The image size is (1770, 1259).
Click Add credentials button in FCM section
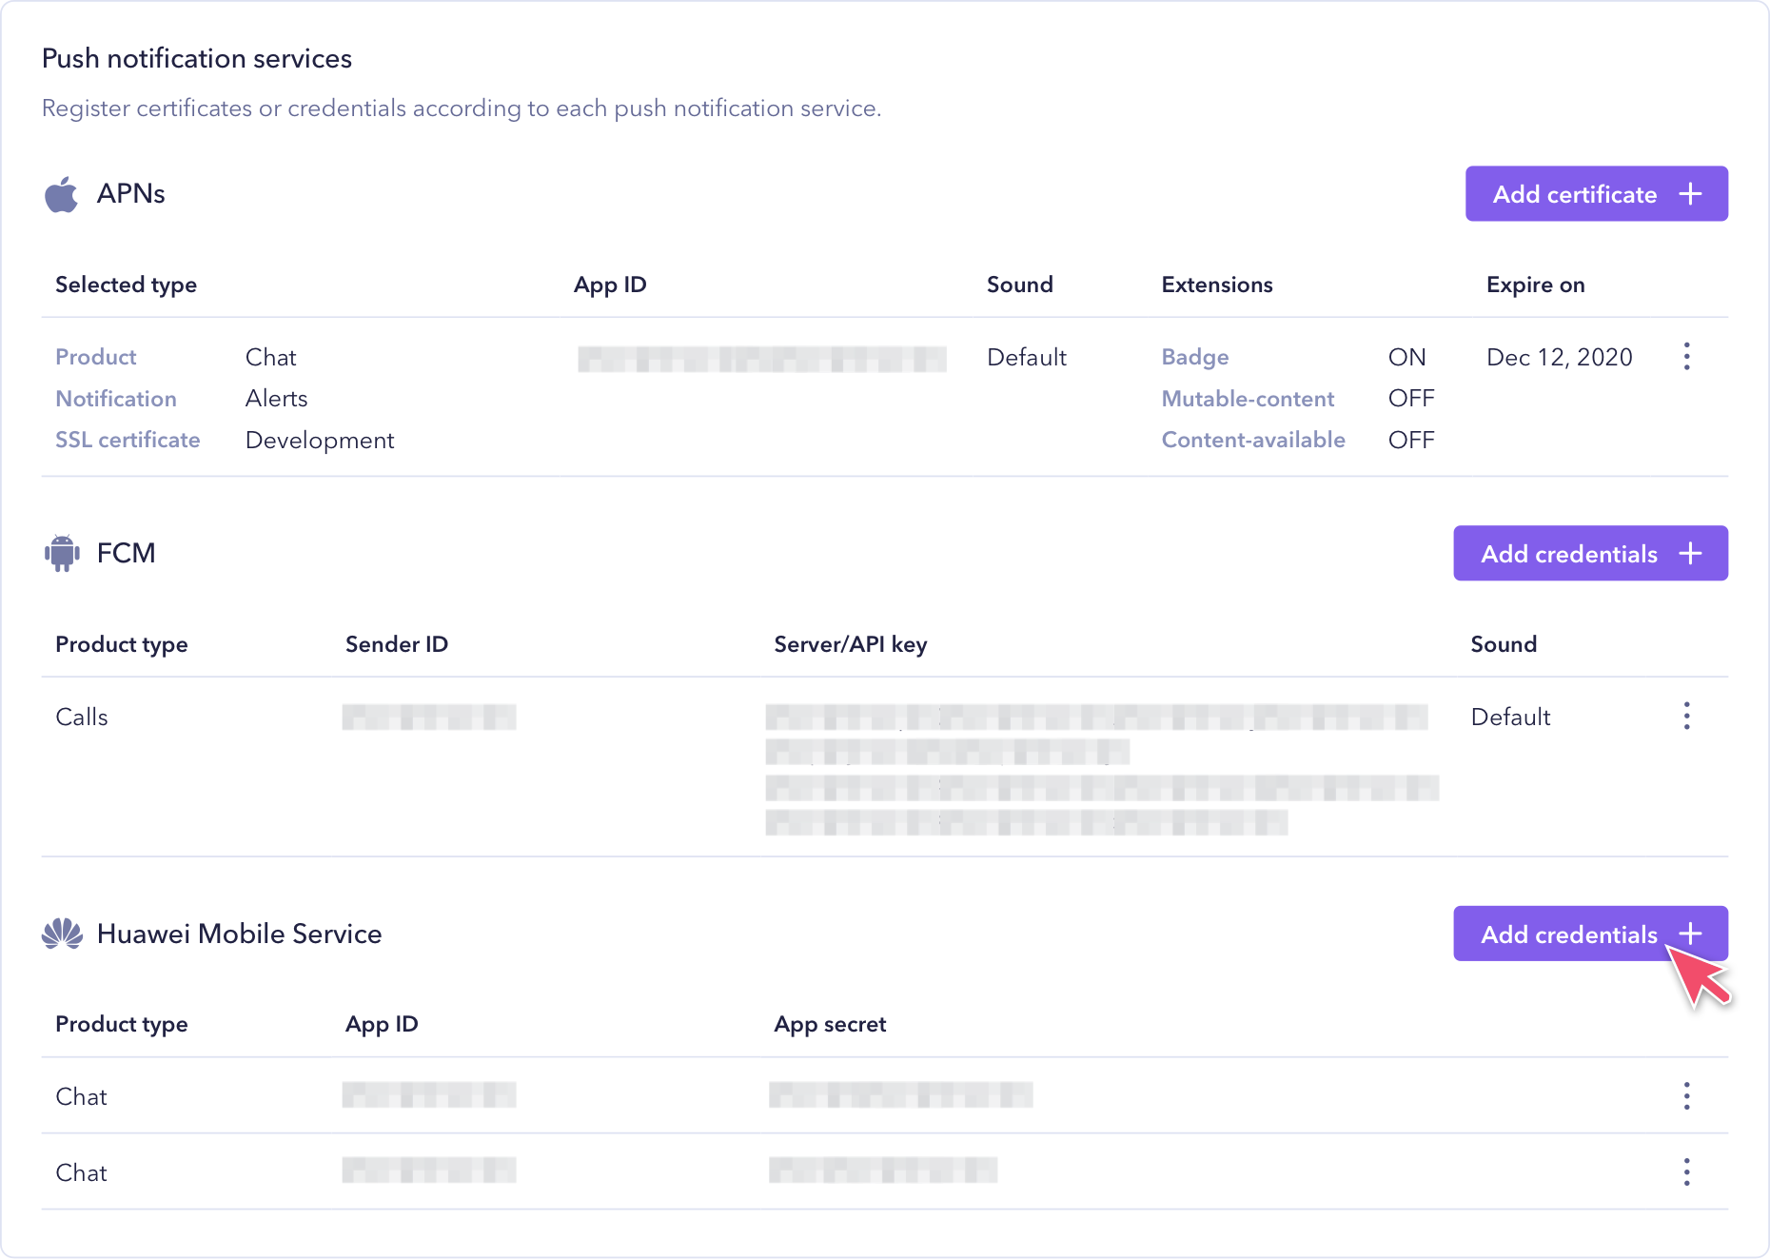pos(1590,554)
